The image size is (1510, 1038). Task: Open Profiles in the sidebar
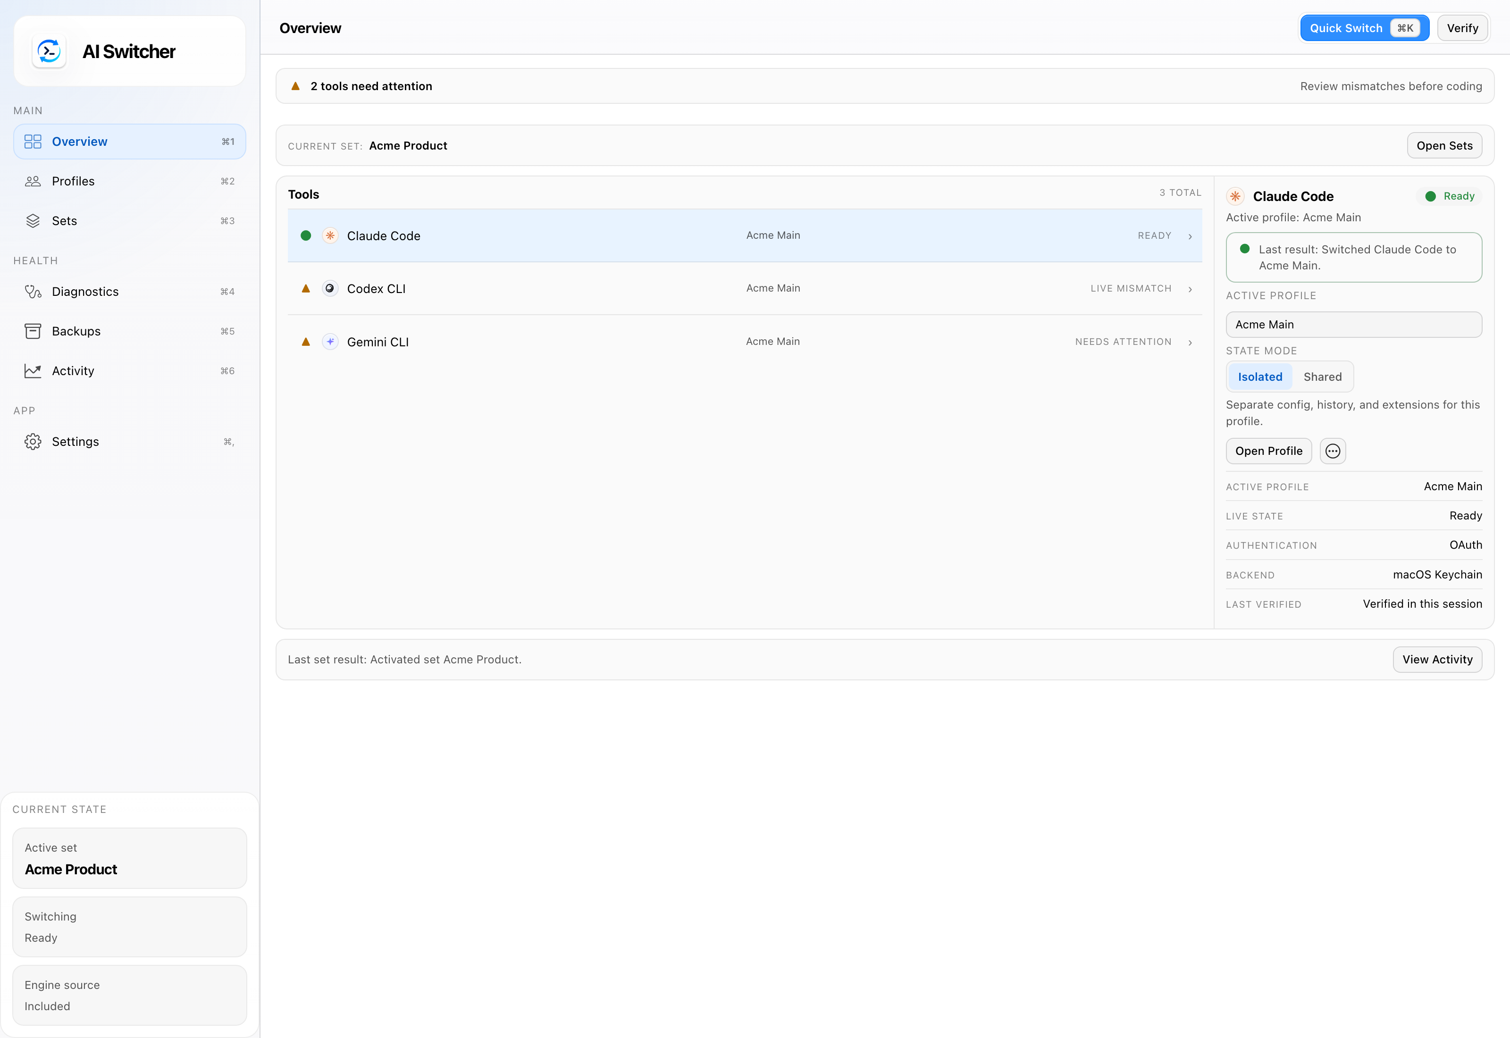[129, 182]
